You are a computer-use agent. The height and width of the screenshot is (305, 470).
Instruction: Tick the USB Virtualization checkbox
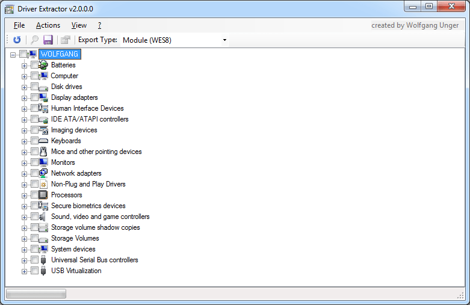tap(34, 271)
